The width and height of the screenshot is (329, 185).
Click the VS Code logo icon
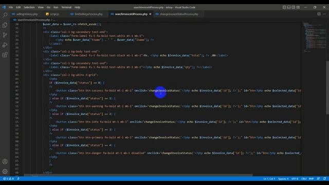[x=4, y=7]
